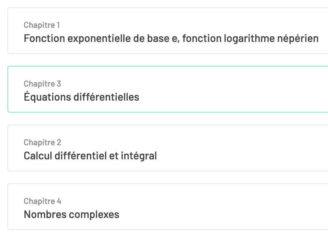
Task: Open the 'Équations différentielles' title
Action: [x=81, y=97]
